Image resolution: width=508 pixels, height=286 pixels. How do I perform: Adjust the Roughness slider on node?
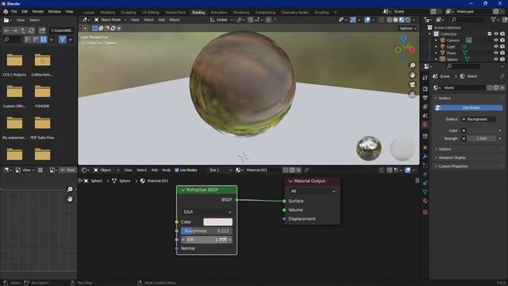pos(206,231)
